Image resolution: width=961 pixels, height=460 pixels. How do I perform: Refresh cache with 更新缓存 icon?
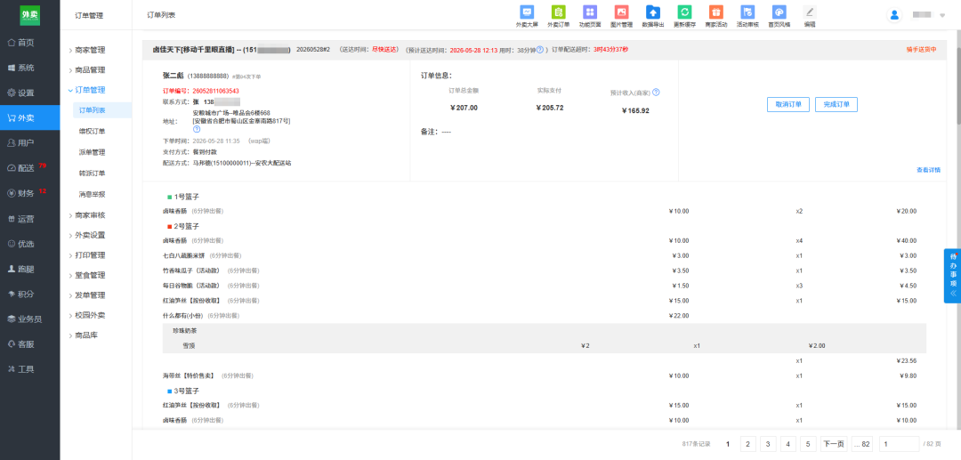pyautogui.click(x=684, y=12)
